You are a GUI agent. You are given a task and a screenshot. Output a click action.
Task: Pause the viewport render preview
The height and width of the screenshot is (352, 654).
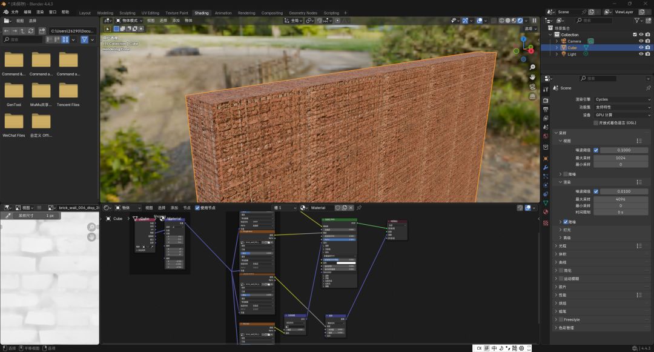[534, 20]
